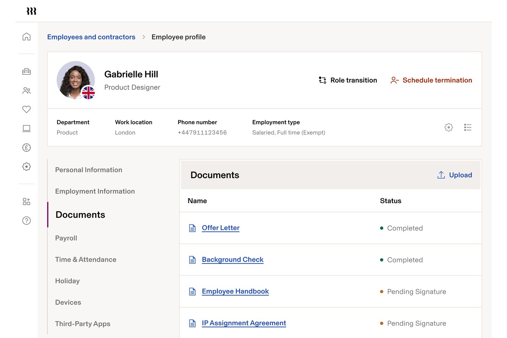
Task: Open the Employee Handbook link
Action: [x=235, y=291]
